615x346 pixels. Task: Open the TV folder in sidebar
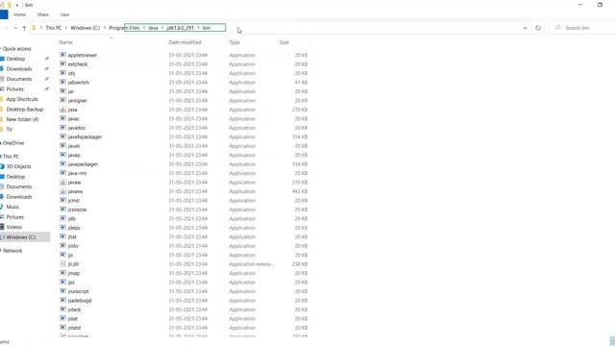tap(10, 130)
